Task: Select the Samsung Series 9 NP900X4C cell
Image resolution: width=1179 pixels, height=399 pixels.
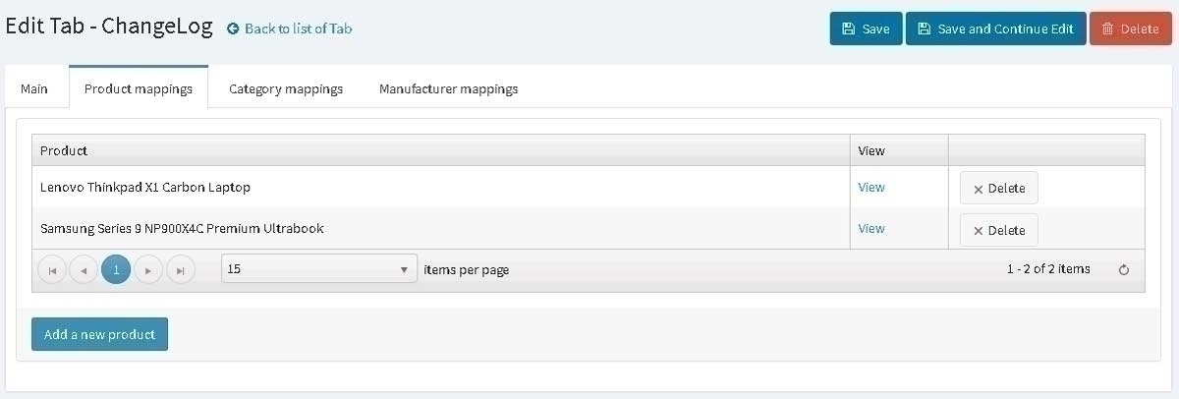Action: [441, 228]
